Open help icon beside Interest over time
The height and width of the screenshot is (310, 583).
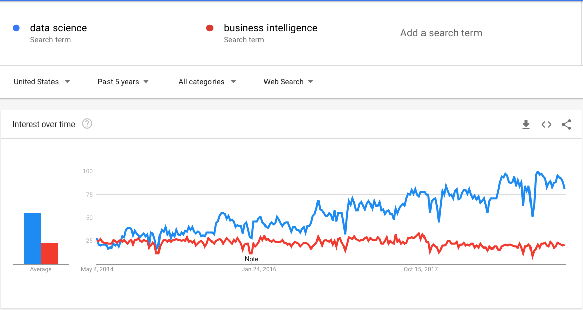(87, 123)
